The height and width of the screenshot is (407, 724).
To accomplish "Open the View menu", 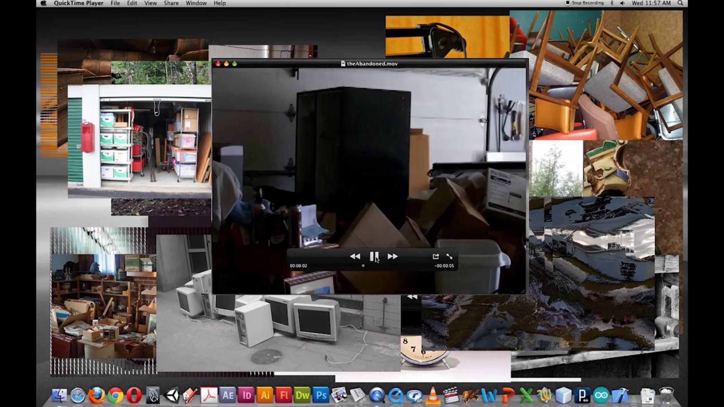I will click(x=150, y=3).
